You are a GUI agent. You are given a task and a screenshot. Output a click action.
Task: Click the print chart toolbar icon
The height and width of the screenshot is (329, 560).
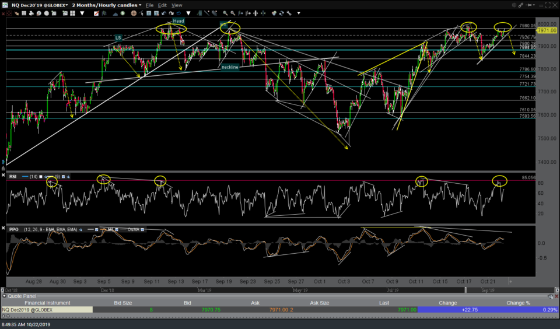click(x=31, y=13)
